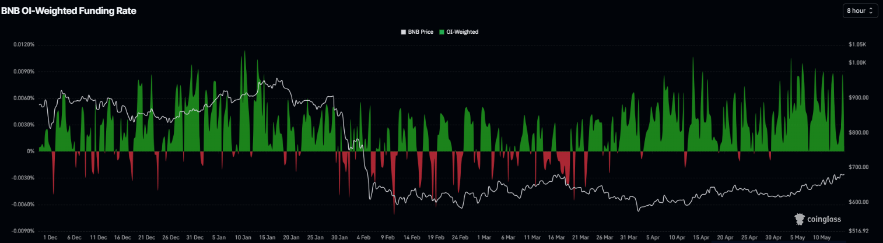Click the 0.0120% funding rate axis label
Image resolution: width=883 pixels, height=243 pixels.
tap(23, 45)
